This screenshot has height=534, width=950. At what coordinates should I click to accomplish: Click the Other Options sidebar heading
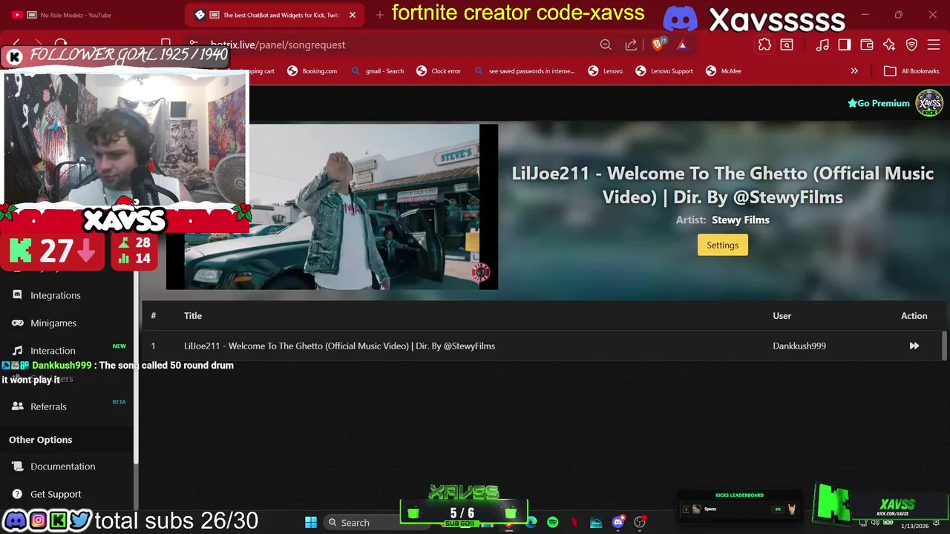(40, 440)
